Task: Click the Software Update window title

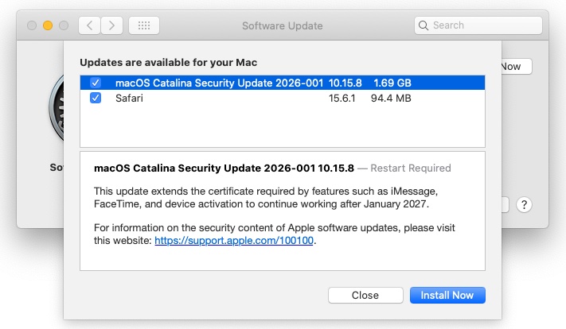Action: [x=283, y=25]
